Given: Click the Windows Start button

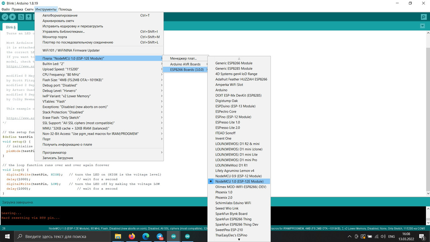Looking at the screenshot, I should pos(7,236).
